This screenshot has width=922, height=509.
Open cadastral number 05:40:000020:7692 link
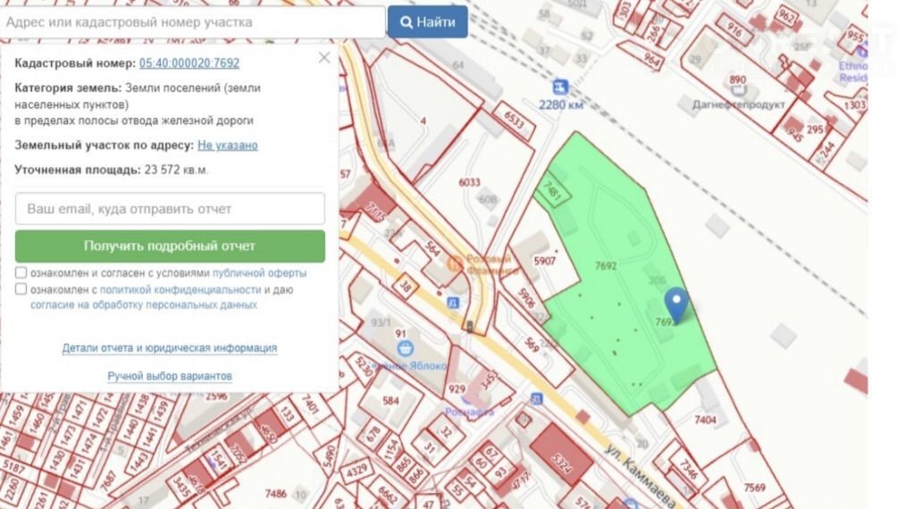[x=189, y=63]
